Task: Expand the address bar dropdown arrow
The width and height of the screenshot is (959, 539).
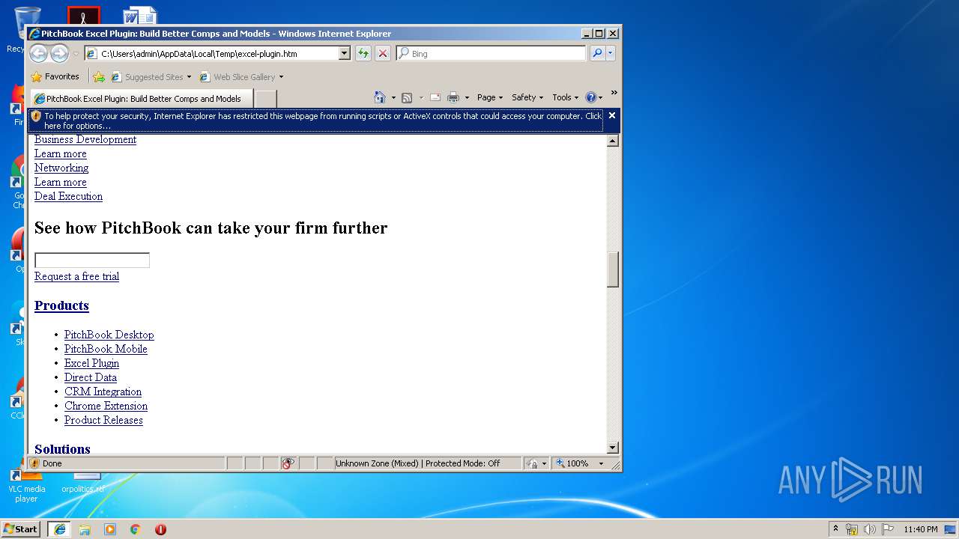Action: click(345, 53)
